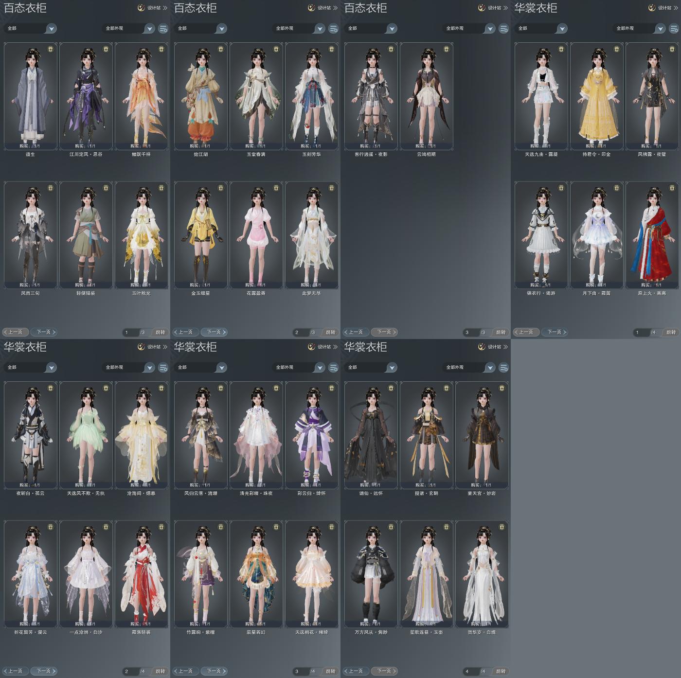Click 上一页 on 华裳衣柜 page 3 panel

186,671
